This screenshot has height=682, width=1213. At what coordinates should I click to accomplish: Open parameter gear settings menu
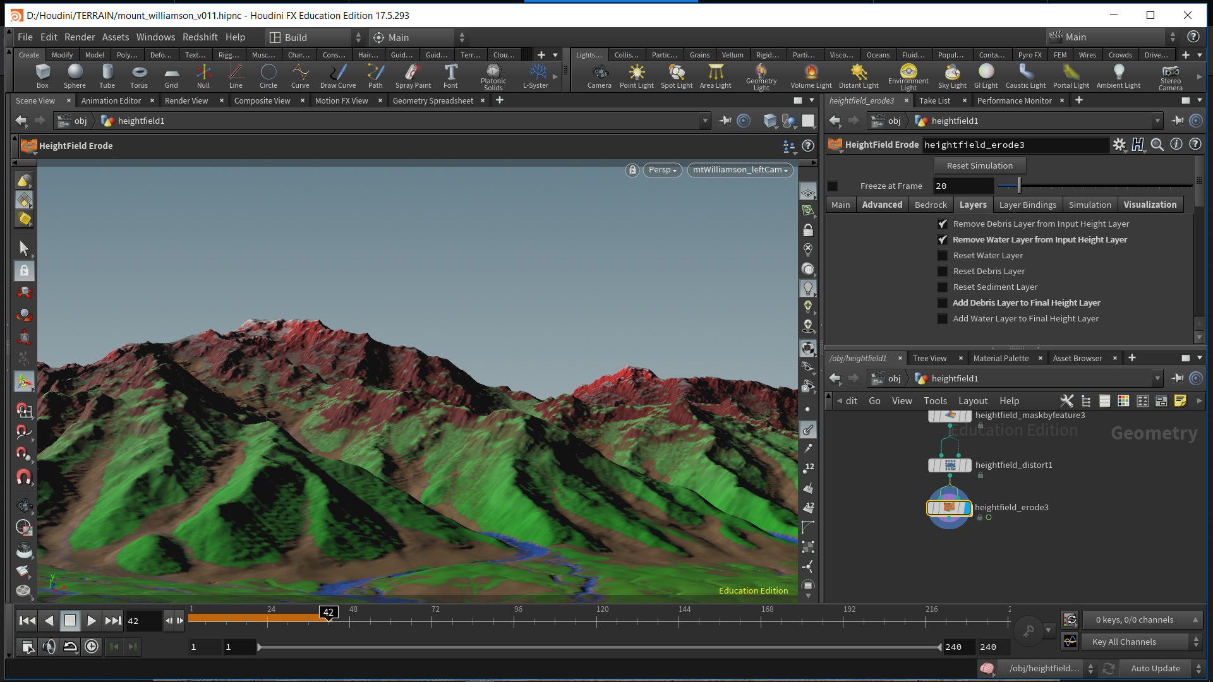1119,145
